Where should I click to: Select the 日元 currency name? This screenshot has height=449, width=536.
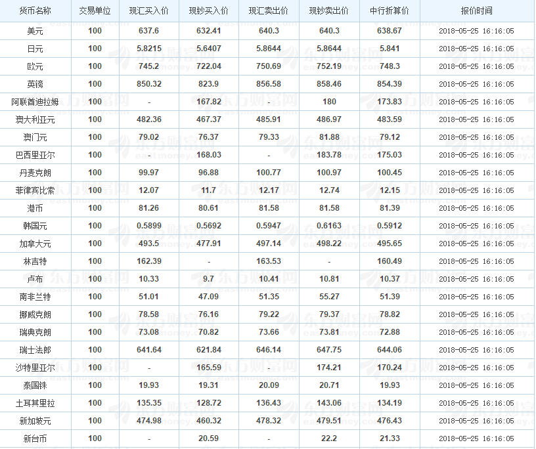(35, 49)
